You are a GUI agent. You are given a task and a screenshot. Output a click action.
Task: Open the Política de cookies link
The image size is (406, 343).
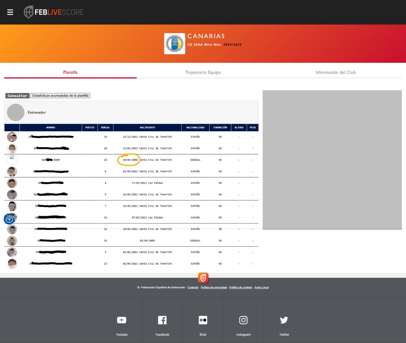241,287
